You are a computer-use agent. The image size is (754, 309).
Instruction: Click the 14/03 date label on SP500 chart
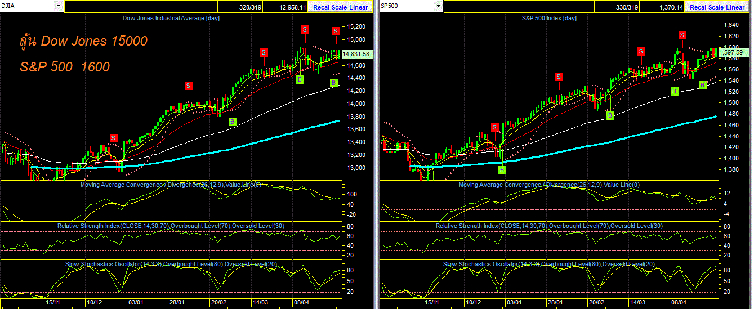[x=638, y=302]
